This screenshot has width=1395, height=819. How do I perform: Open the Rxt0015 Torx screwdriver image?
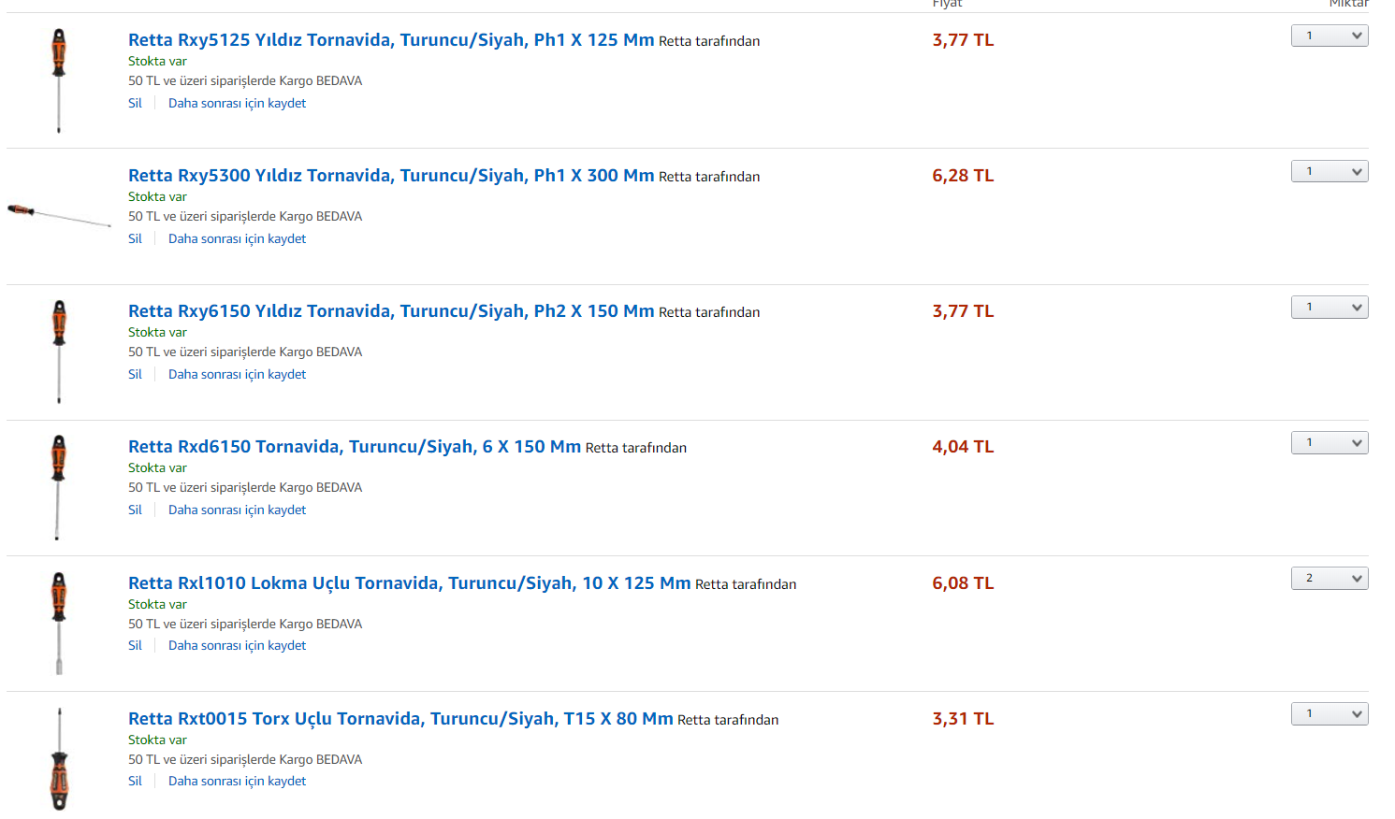59,758
